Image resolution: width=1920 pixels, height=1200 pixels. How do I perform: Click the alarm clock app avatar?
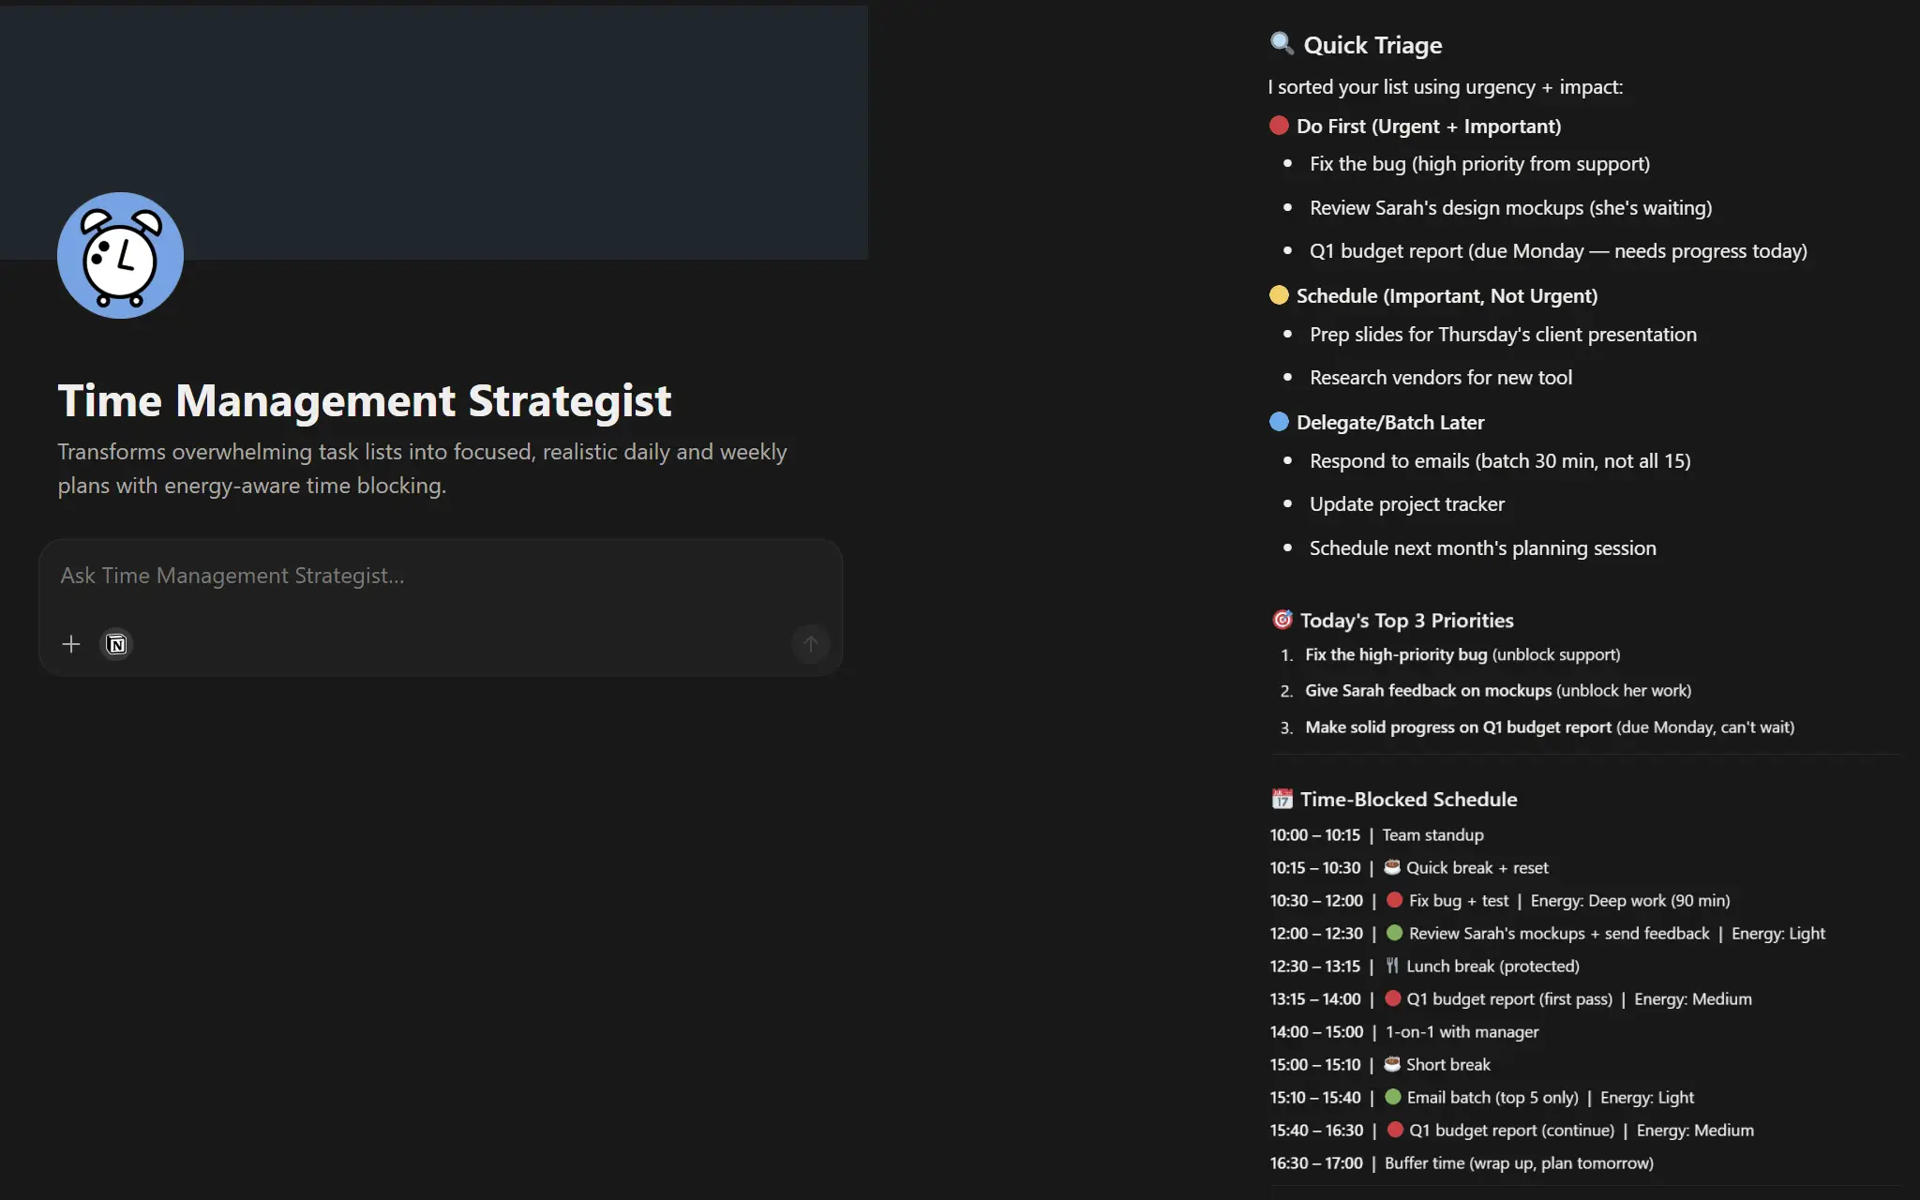pyautogui.click(x=119, y=255)
